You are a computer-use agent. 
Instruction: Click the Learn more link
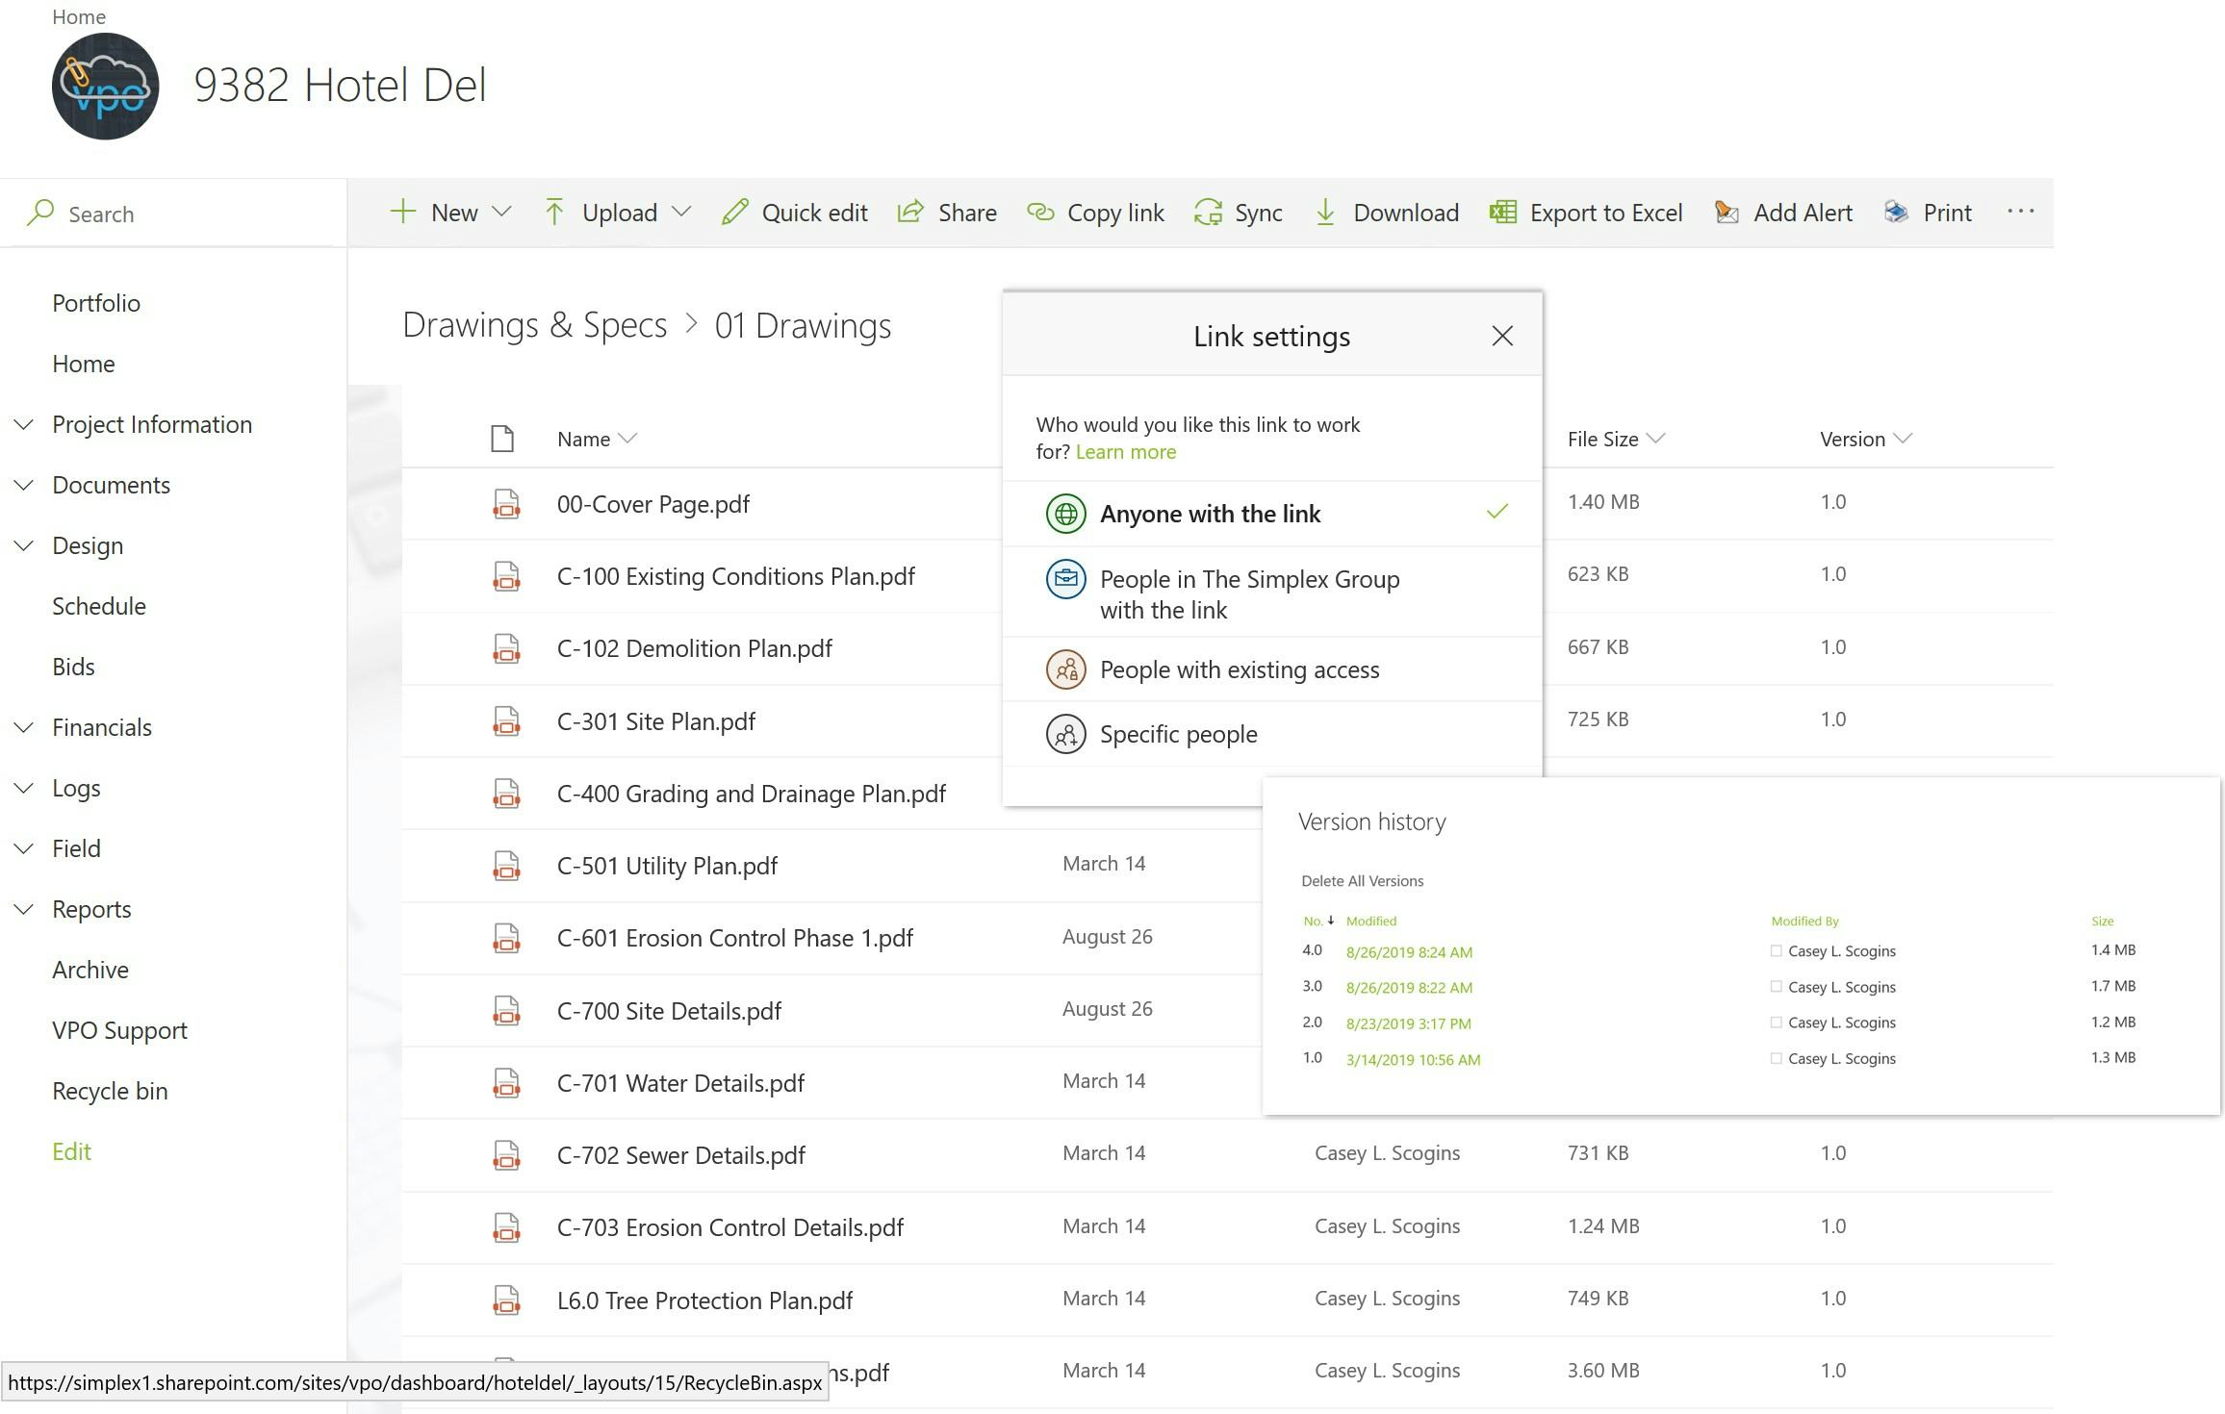coord(1124,451)
